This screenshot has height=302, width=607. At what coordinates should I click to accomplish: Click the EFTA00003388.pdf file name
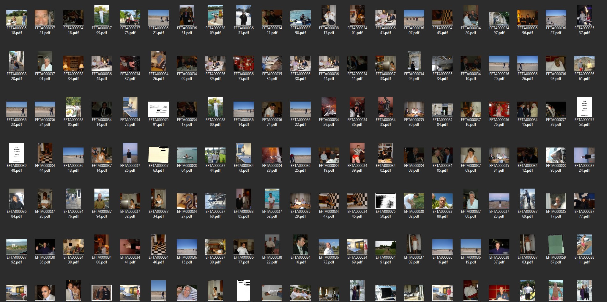pyautogui.click(x=442, y=214)
